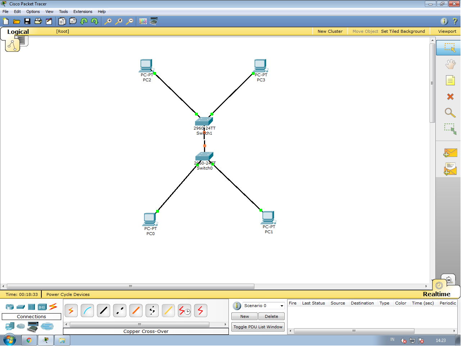Choose automatic connection type cable

(x=71, y=311)
